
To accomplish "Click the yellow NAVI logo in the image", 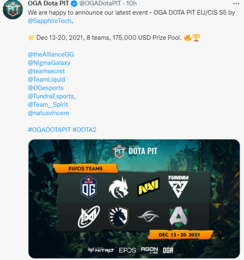I will pos(149,187).
